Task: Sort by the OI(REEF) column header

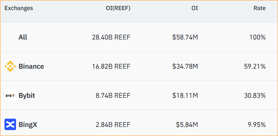Action: (x=118, y=8)
